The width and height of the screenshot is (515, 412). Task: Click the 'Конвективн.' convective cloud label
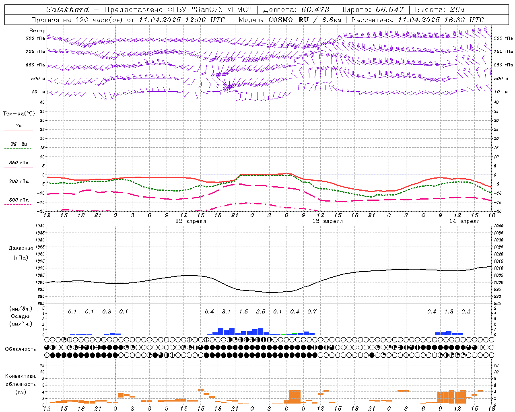(21, 376)
